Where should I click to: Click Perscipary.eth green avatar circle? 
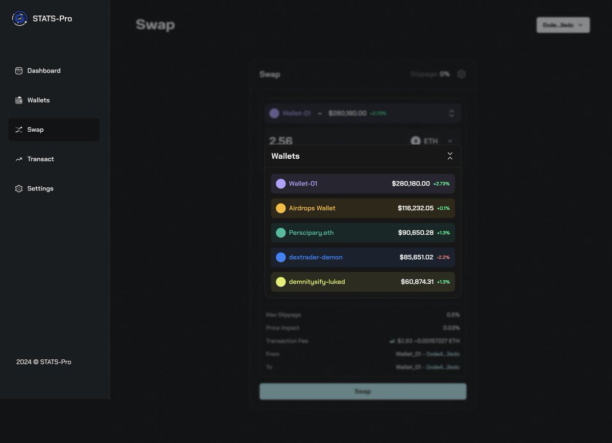coord(281,233)
